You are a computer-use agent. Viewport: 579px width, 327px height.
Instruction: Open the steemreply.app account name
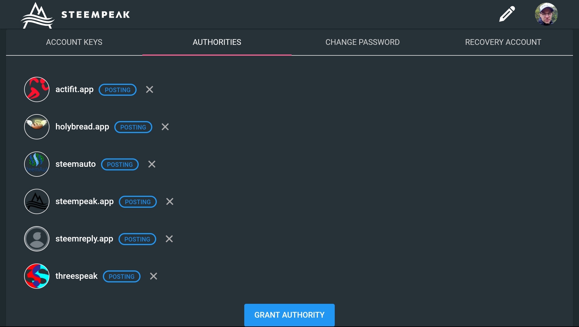tap(84, 239)
